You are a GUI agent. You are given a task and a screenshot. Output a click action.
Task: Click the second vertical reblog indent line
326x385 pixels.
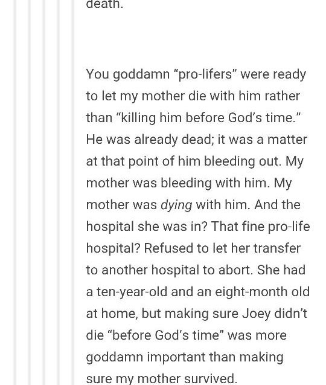coord(30,192)
